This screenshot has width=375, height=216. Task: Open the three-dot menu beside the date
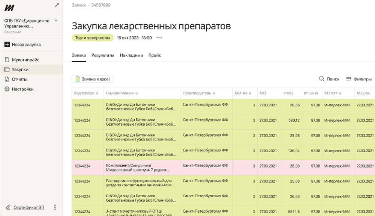pyautogui.click(x=159, y=38)
